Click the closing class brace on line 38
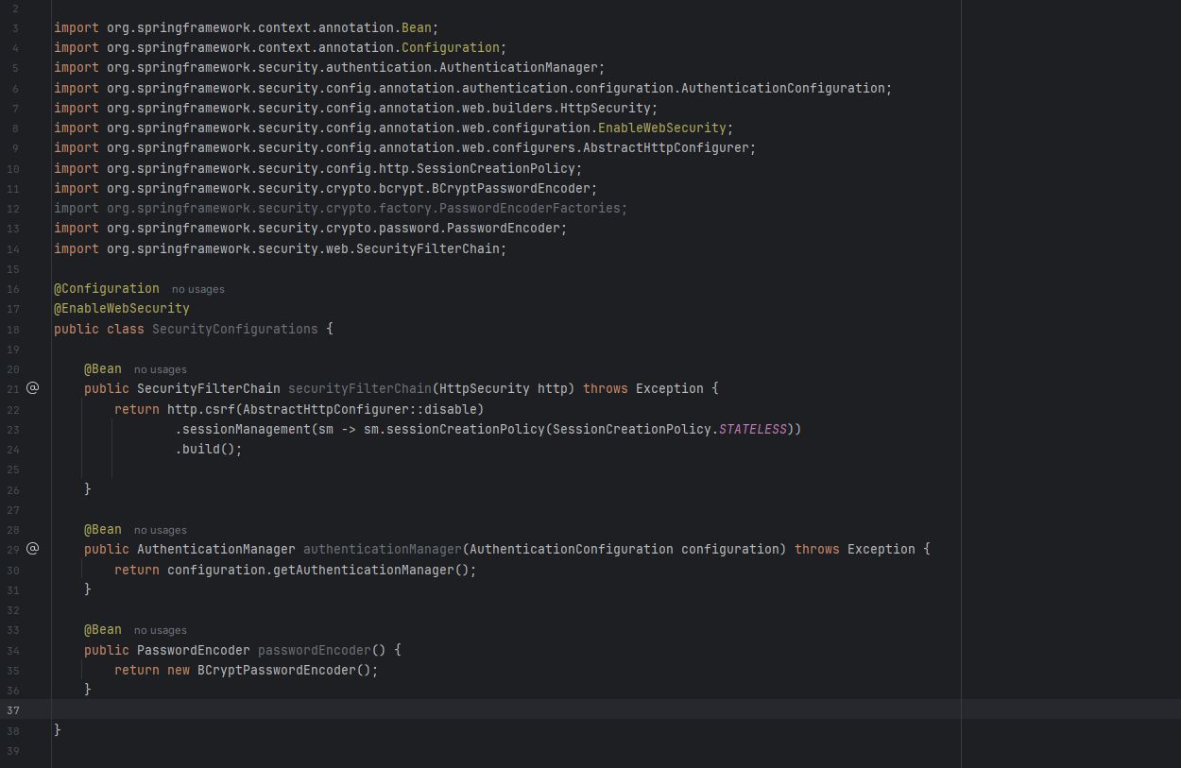The image size is (1181, 768). click(x=58, y=730)
